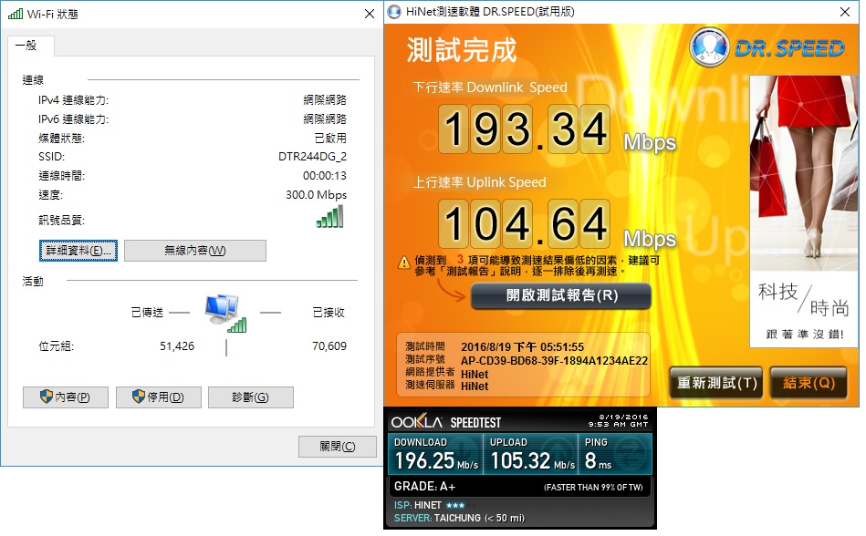Click the test serial AP-CD39-BD68-39F-1894A1234AE22
Screen dimensions: 866x536
(x=554, y=361)
